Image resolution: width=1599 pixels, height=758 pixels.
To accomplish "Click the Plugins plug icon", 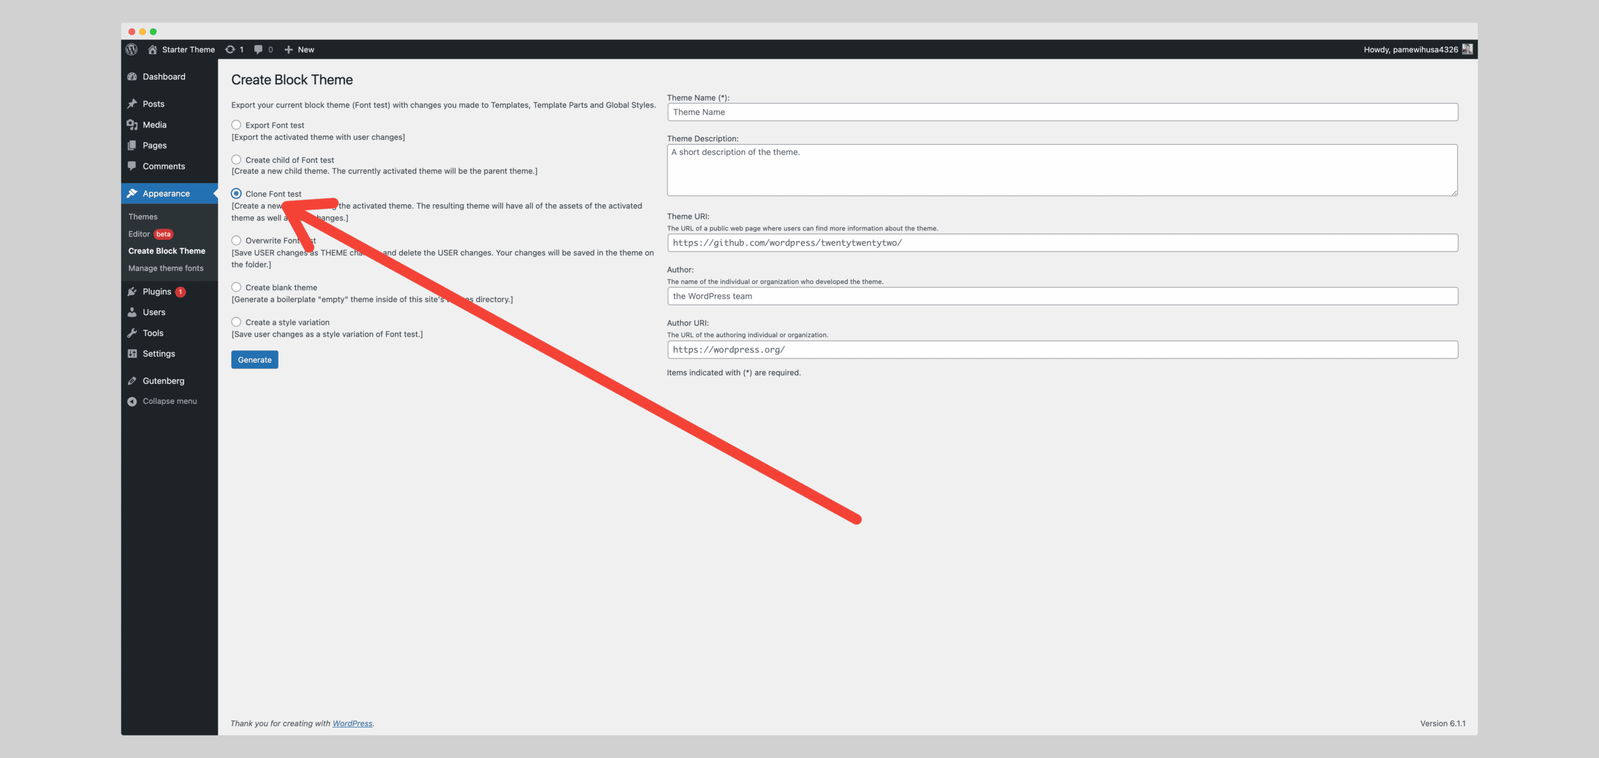I will [x=132, y=292].
